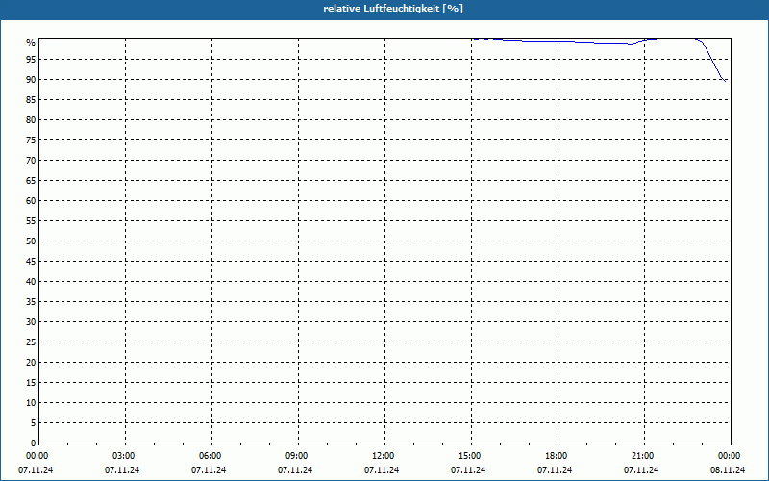Click the 06:00 time label
The image size is (769, 481).
pyautogui.click(x=210, y=456)
